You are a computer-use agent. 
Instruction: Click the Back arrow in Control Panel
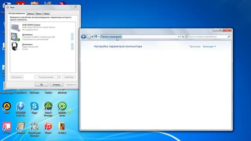coord(84,37)
